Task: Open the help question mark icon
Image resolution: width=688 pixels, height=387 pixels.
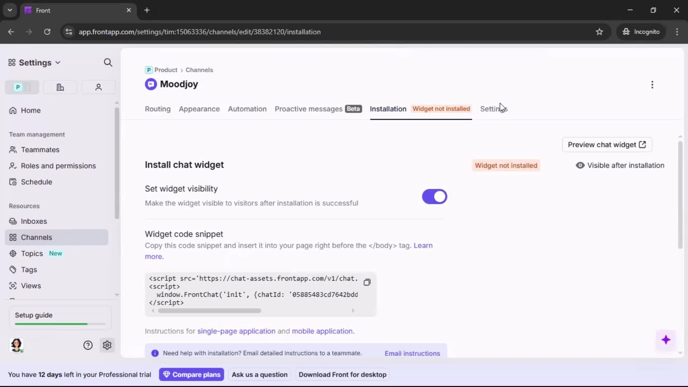Action: (88, 345)
